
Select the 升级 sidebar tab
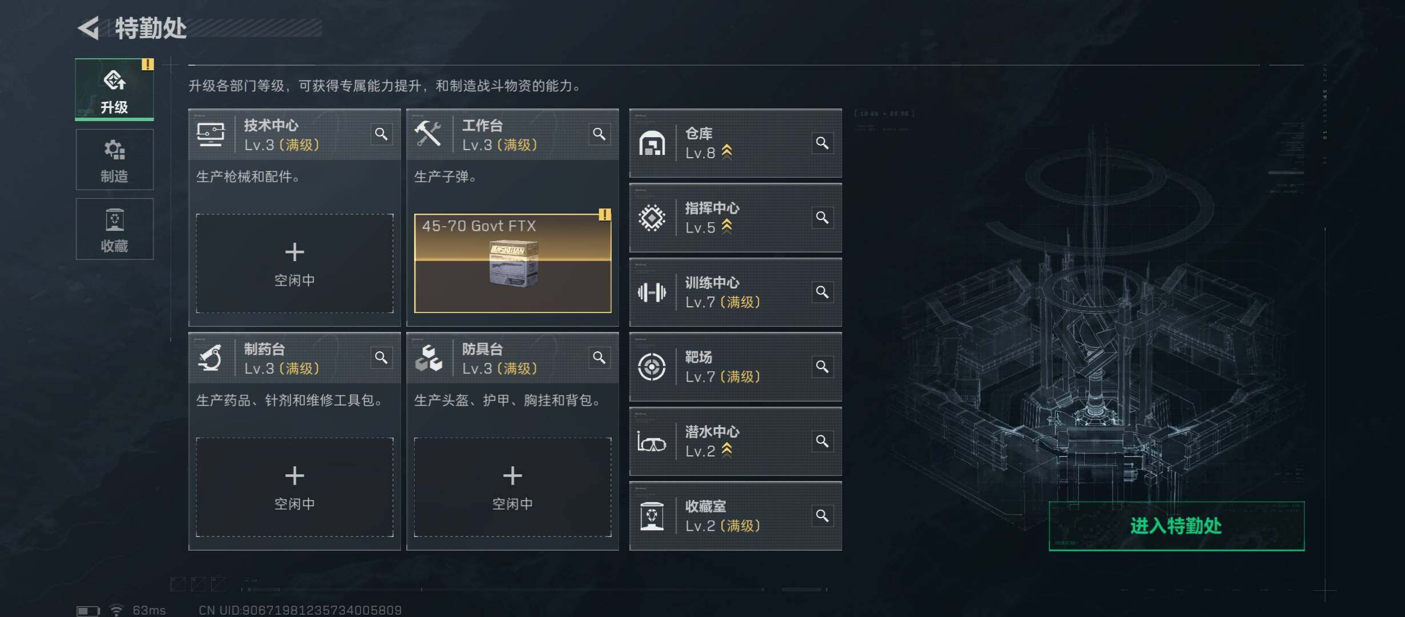tap(114, 90)
